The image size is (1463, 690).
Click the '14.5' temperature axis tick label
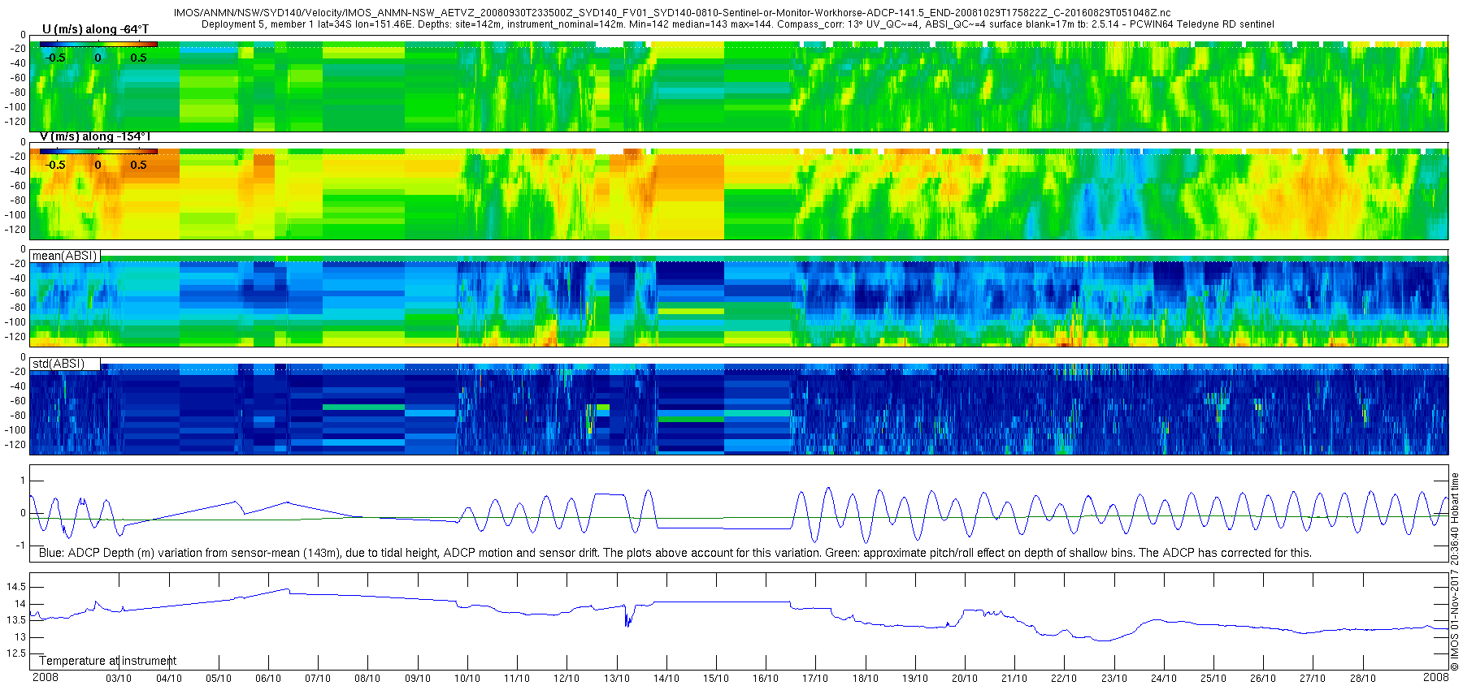pos(16,587)
